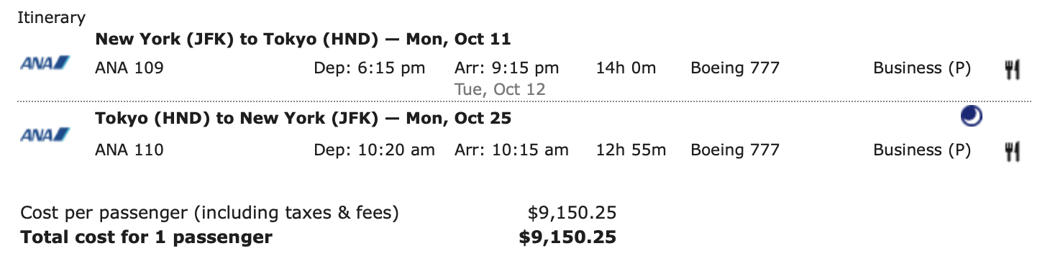Click the 14h 0m flight duration
Image resolution: width=1050 pixels, height=269 pixels.
tap(626, 68)
